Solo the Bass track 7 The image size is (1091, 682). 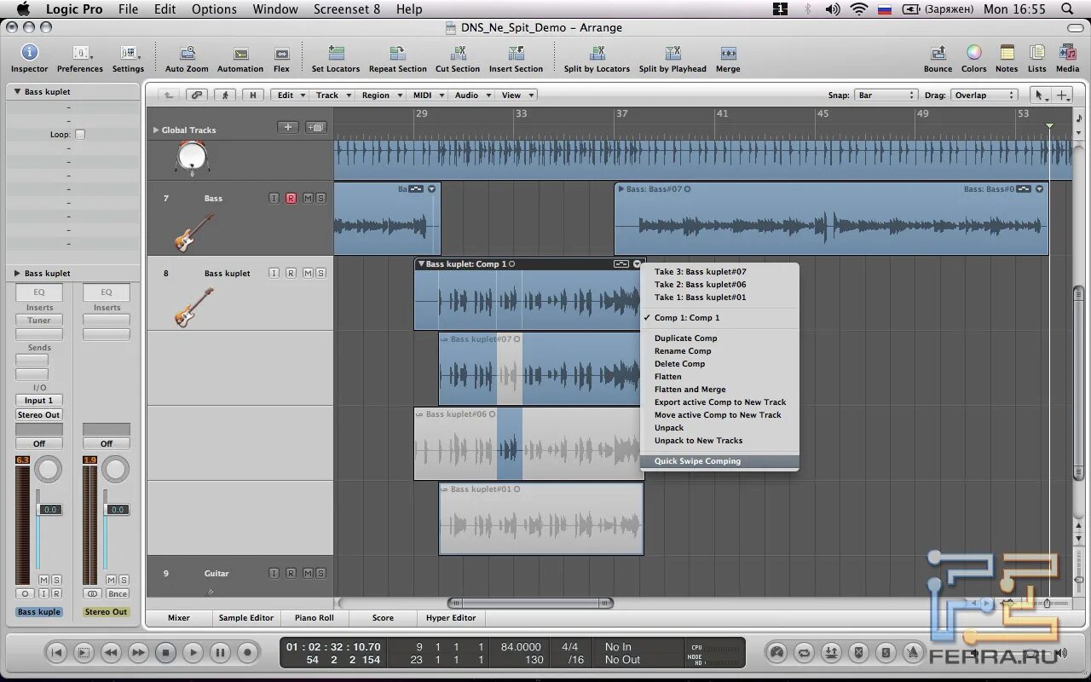pos(320,199)
